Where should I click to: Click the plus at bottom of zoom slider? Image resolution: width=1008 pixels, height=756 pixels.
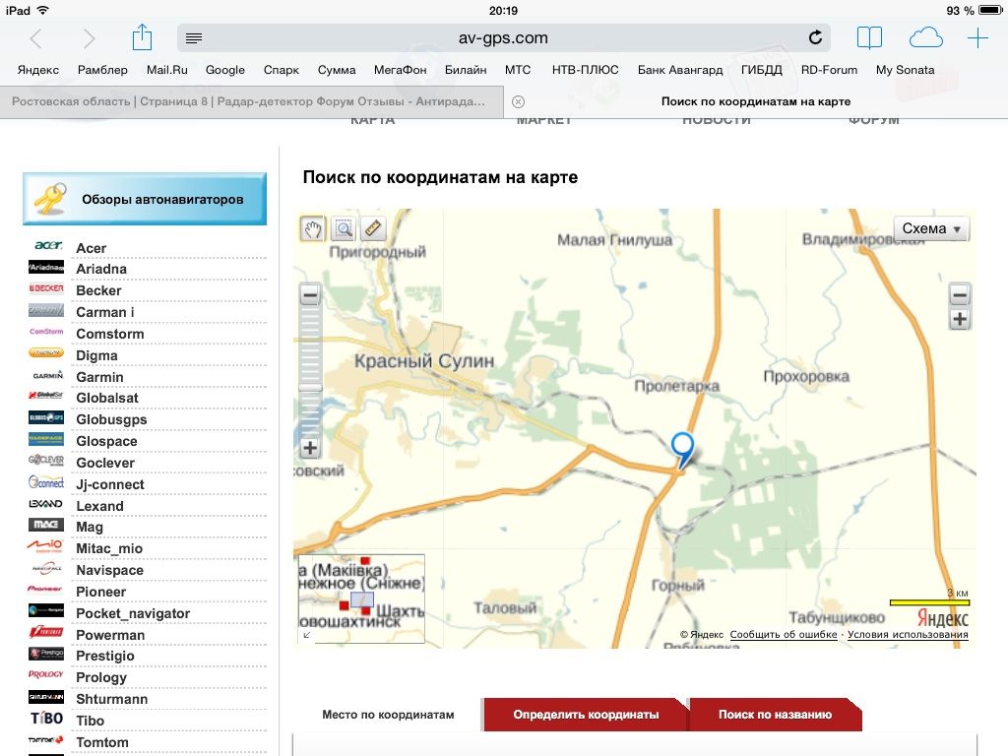coord(310,448)
